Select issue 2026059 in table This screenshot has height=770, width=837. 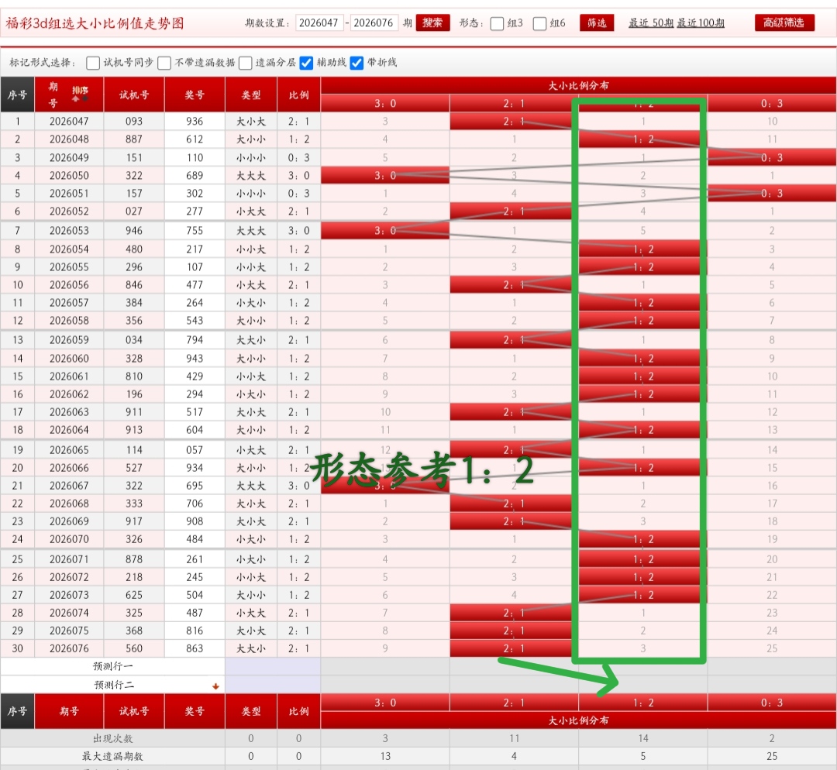click(69, 340)
